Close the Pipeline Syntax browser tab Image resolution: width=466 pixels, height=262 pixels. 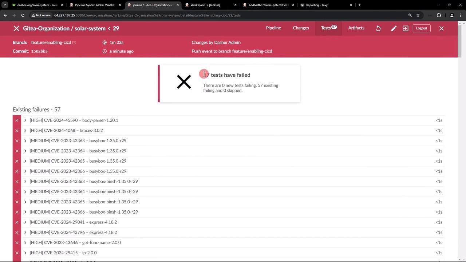tap(120, 5)
